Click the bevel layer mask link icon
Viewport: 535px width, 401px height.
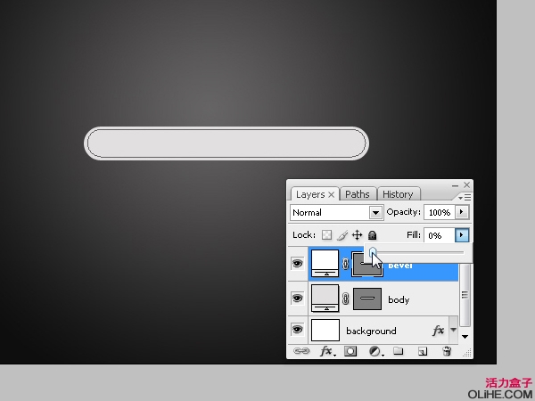click(345, 264)
